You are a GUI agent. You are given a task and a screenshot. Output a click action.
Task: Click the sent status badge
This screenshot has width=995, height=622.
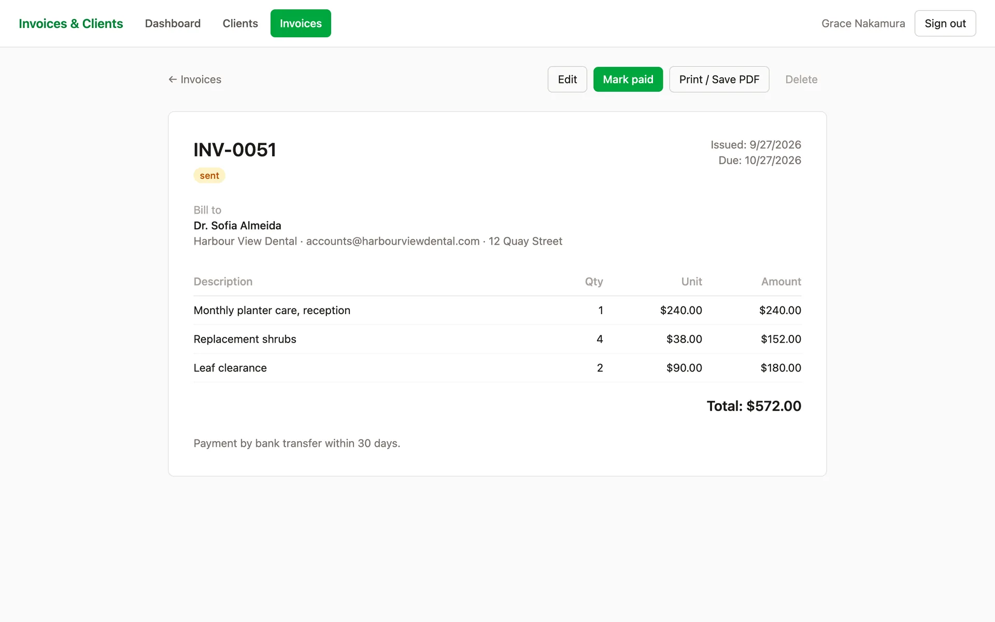tap(209, 176)
